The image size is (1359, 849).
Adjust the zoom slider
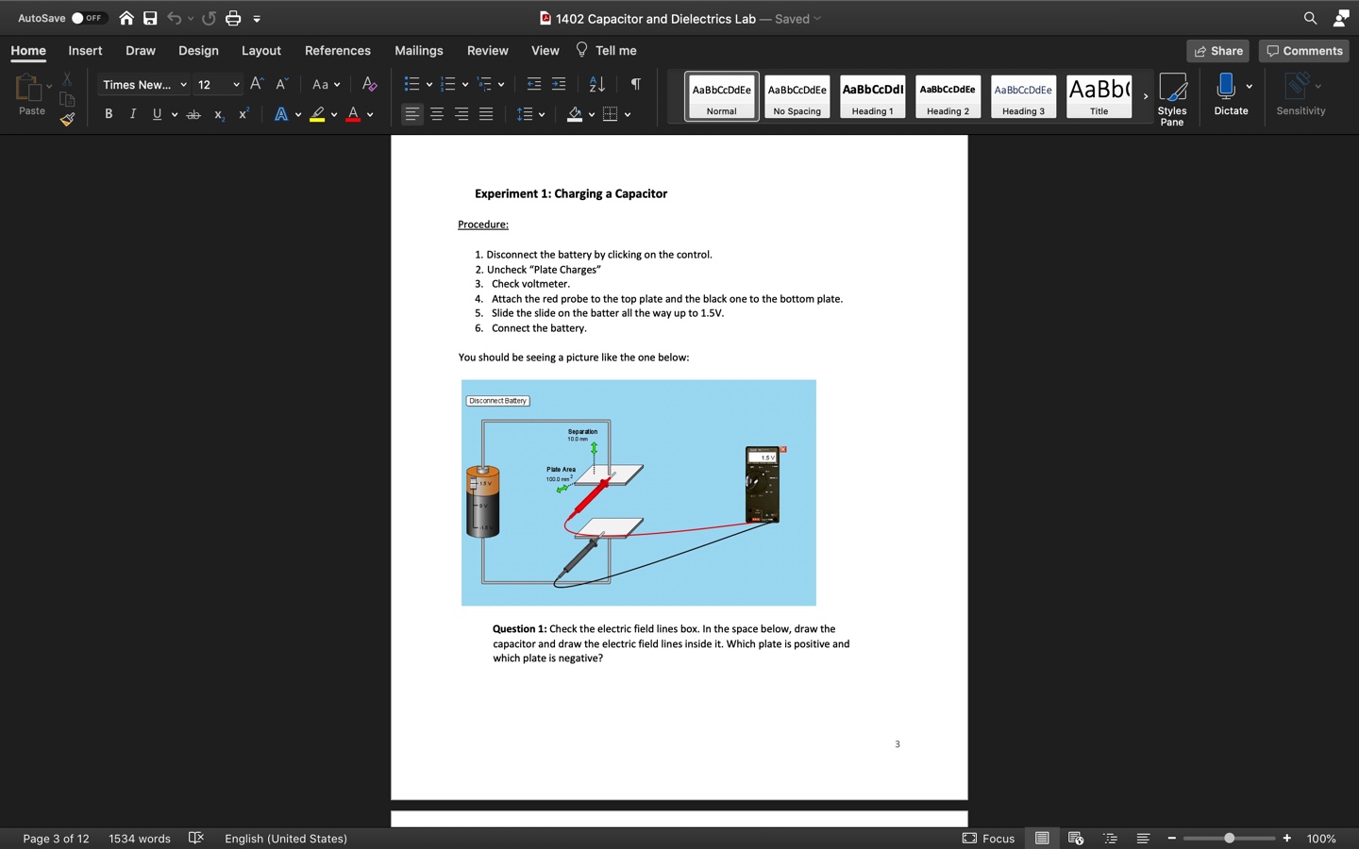click(1229, 838)
